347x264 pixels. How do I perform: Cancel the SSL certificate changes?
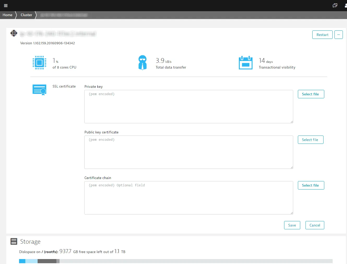[x=315, y=225]
